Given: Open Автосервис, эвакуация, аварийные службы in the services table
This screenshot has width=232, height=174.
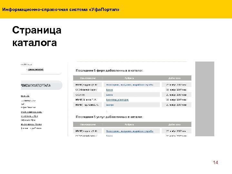Looking at the screenshot, I should click(130, 131).
